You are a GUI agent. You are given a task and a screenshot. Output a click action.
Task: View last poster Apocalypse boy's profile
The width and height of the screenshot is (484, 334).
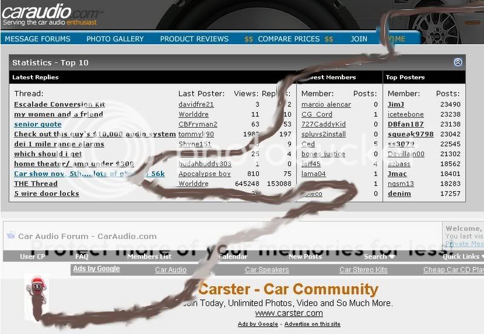(x=204, y=174)
